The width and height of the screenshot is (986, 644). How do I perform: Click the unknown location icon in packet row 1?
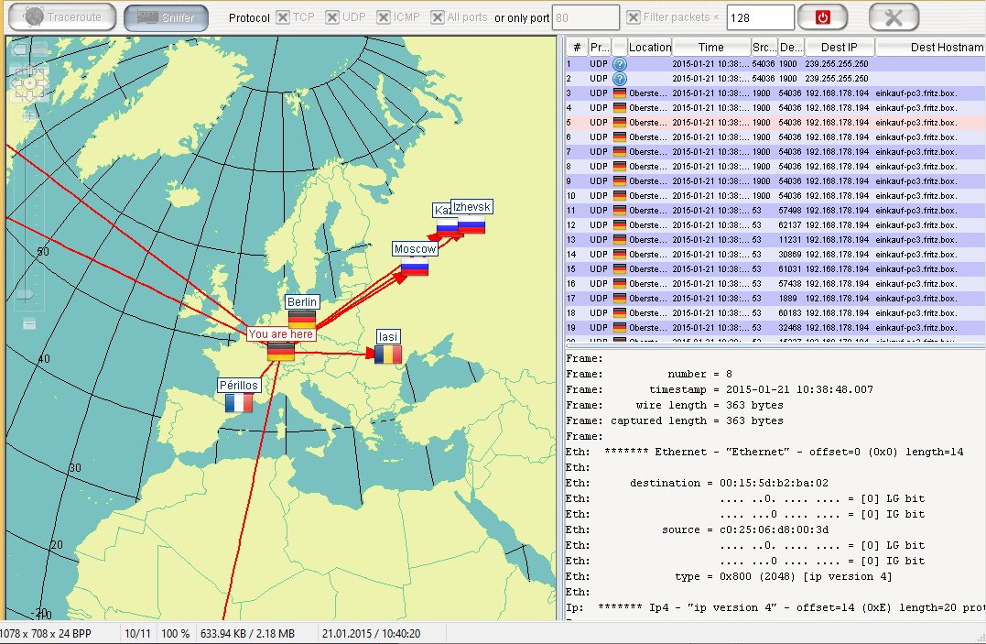click(620, 64)
